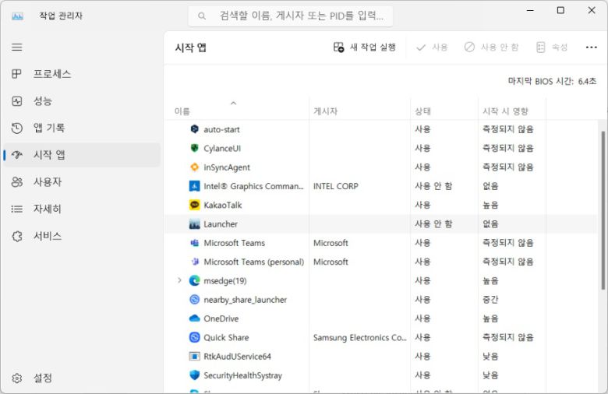
Task: Select the Quick Share entry name
Action: click(226, 337)
